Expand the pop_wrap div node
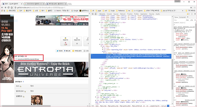This screenshot has width=197, height=107. [x=97, y=90]
